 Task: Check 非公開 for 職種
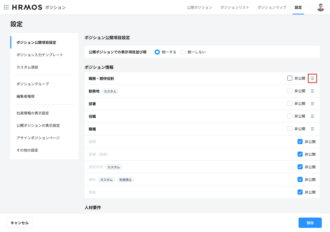290,129
